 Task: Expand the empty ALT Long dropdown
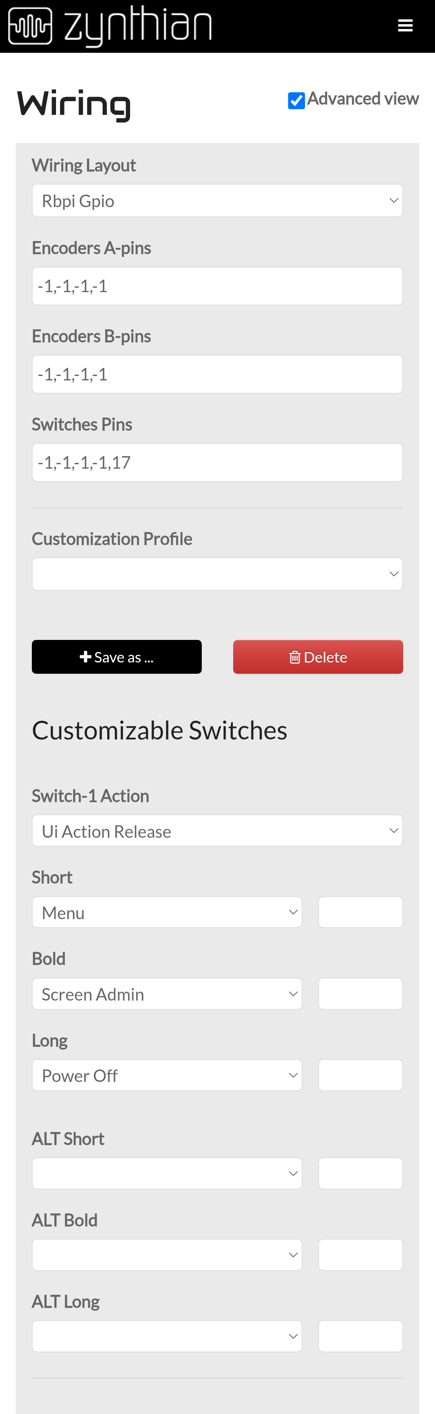coord(167,1336)
